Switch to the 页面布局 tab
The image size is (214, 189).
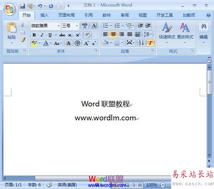66,15
